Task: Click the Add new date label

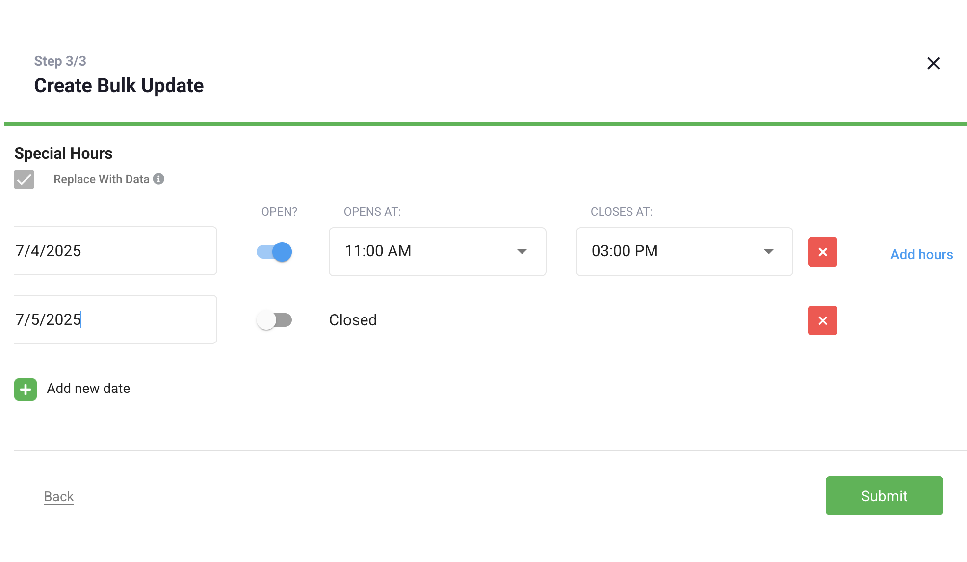Action: pyautogui.click(x=88, y=389)
